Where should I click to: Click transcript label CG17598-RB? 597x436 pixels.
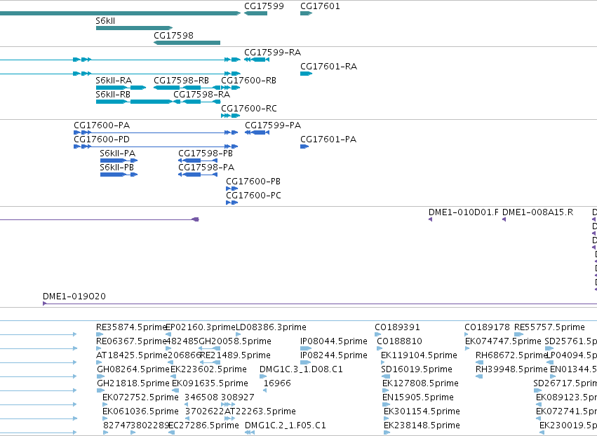tap(181, 81)
